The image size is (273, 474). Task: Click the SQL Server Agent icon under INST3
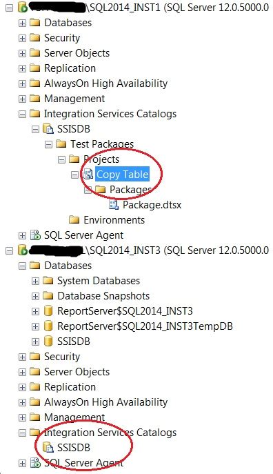tap(35, 463)
